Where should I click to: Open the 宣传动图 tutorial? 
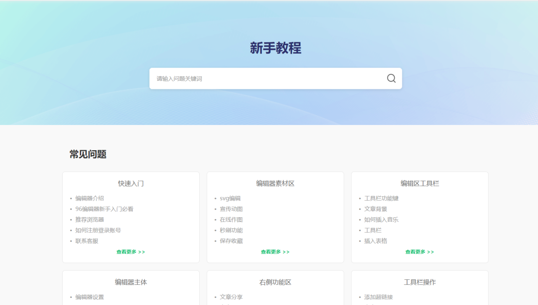(x=231, y=209)
